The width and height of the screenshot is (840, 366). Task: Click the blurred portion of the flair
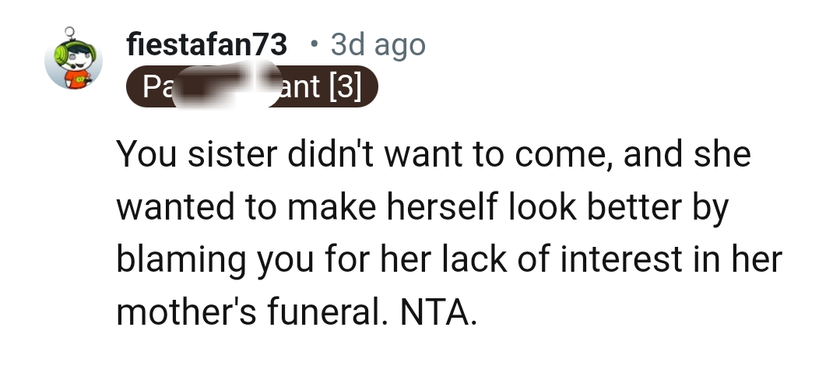pos(227,86)
